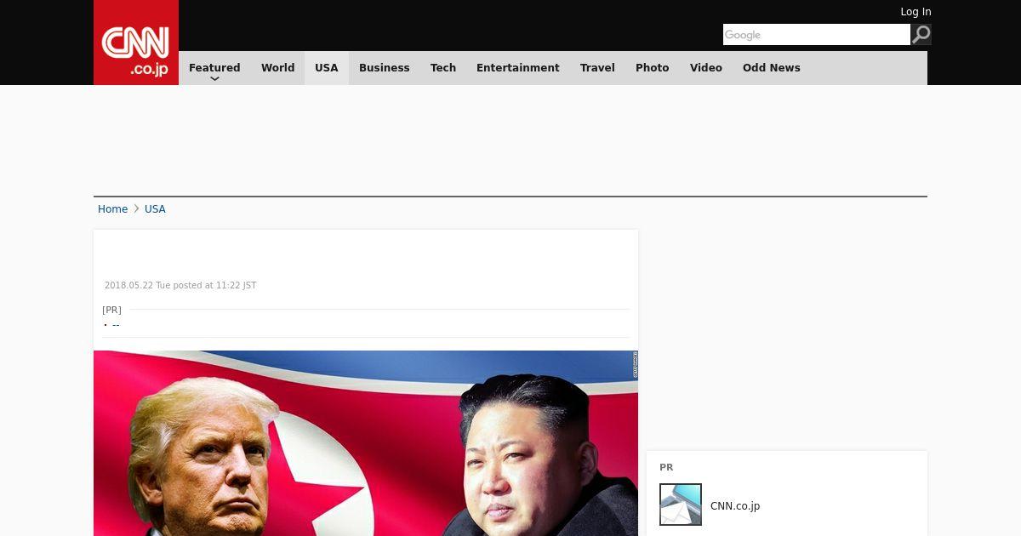
Task: Select the USA navigation tab
Action: tap(327, 68)
